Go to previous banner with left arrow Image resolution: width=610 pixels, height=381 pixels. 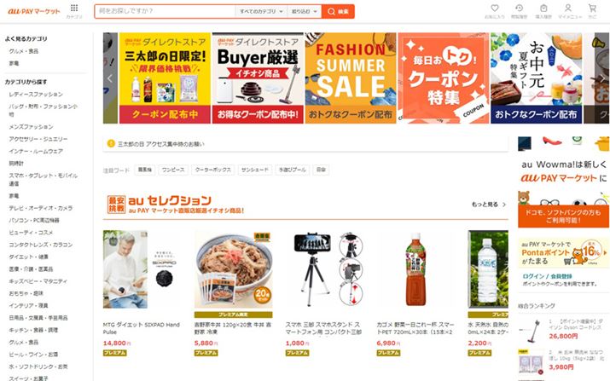pyautogui.click(x=110, y=78)
